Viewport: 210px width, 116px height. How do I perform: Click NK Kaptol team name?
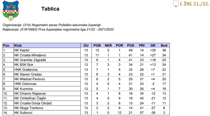pos(23,50)
